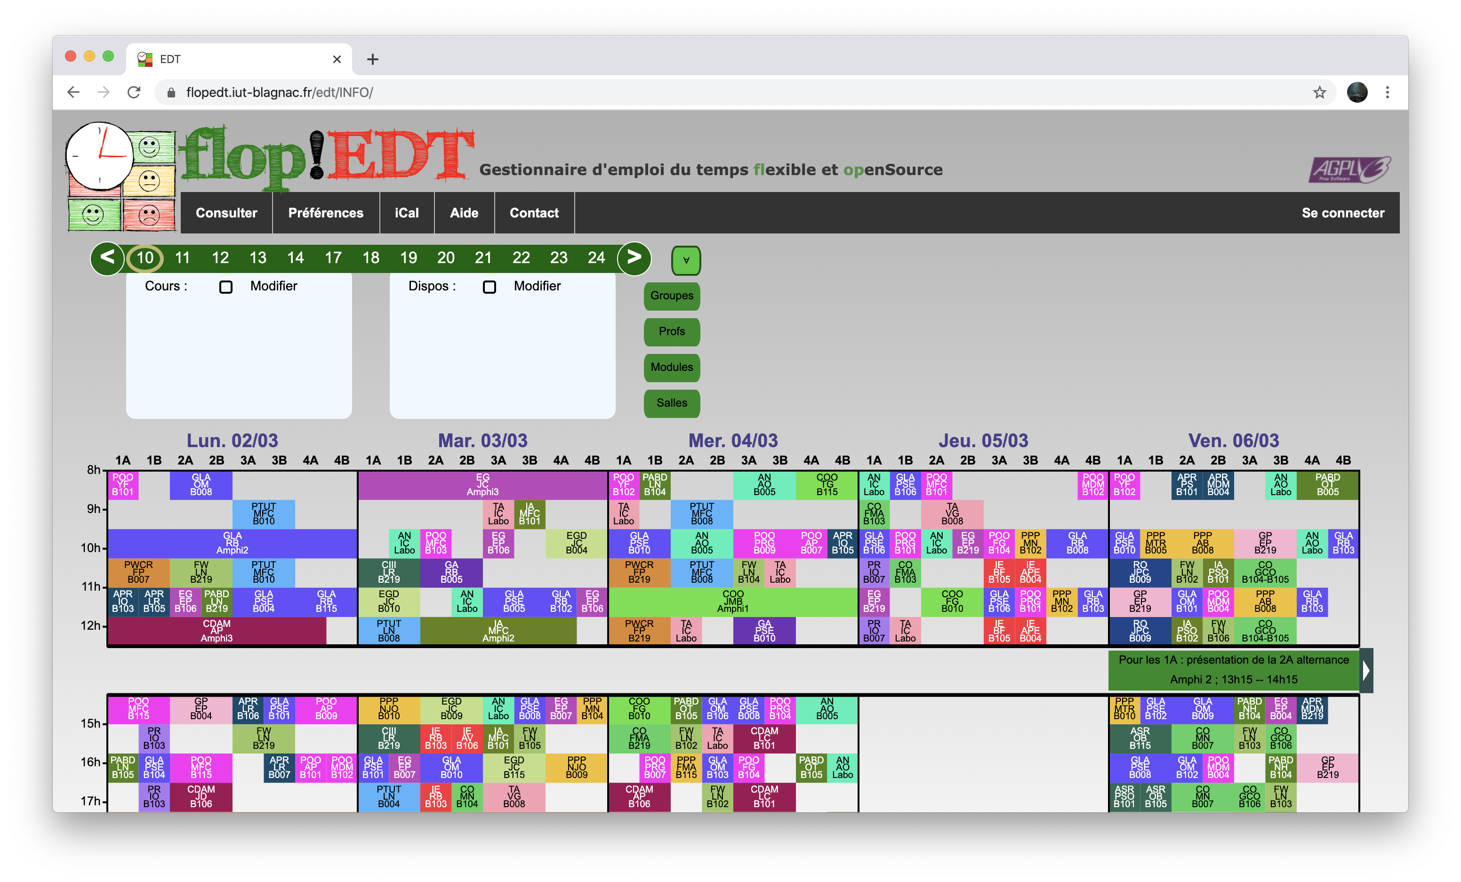1461x882 pixels.
Task: Open the iCal menu item
Action: coord(407,213)
